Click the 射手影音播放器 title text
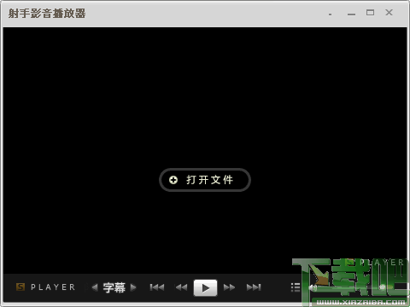This screenshot has width=410, height=307. point(47,14)
